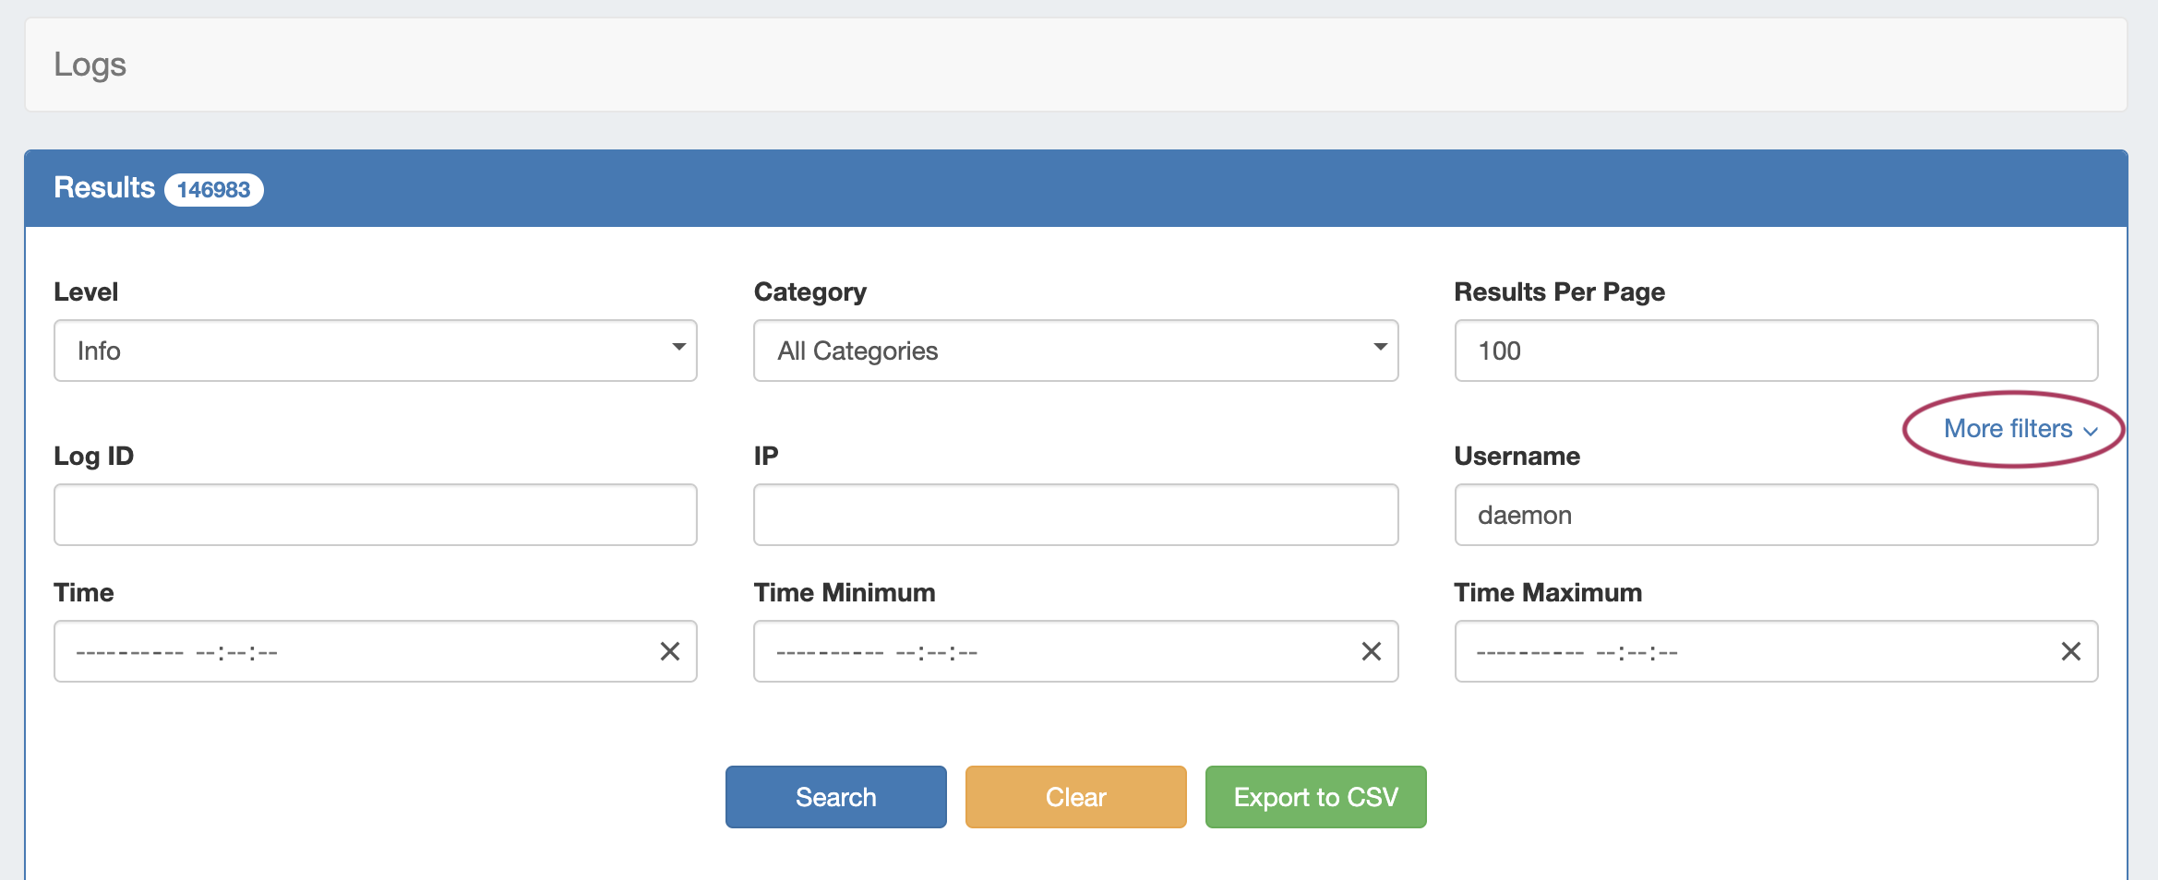Clear the Time field with its X icon
The width and height of the screenshot is (2158, 880).
pyautogui.click(x=670, y=651)
